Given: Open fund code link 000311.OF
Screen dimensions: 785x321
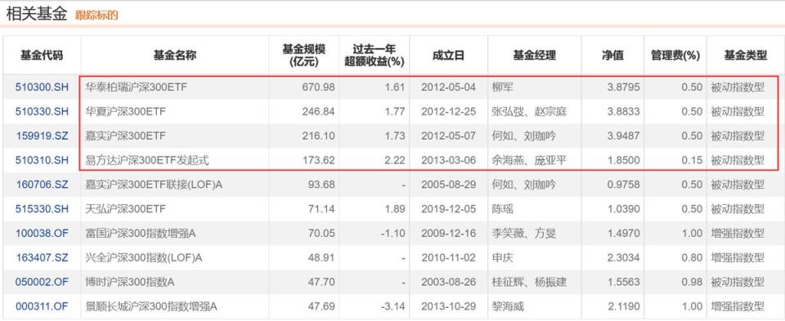Looking at the screenshot, I should click(x=42, y=306).
